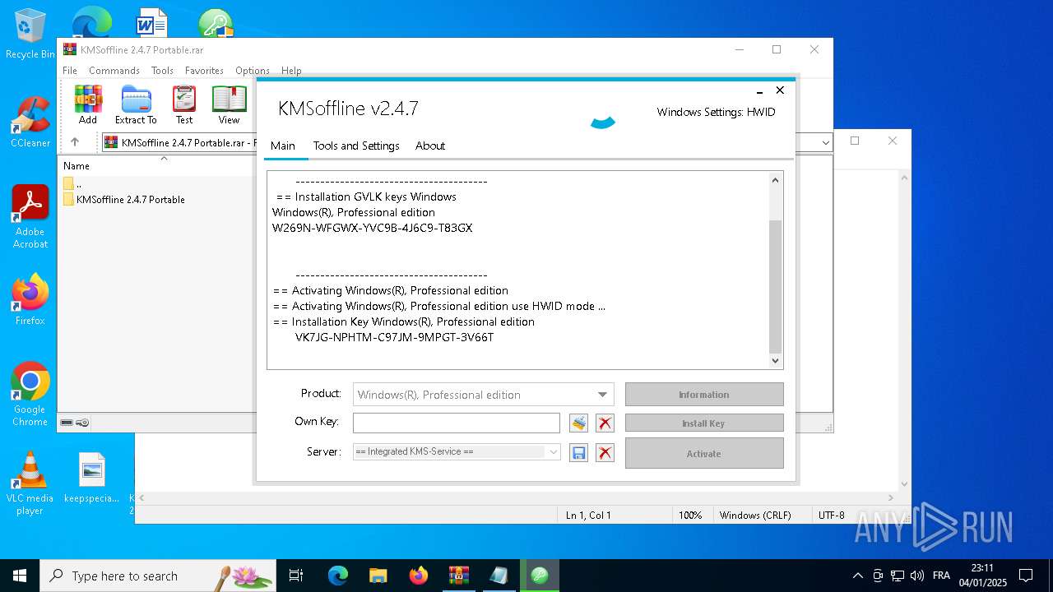The image size is (1053, 592).
Task: Click the Install Key button
Action: pyautogui.click(x=704, y=423)
